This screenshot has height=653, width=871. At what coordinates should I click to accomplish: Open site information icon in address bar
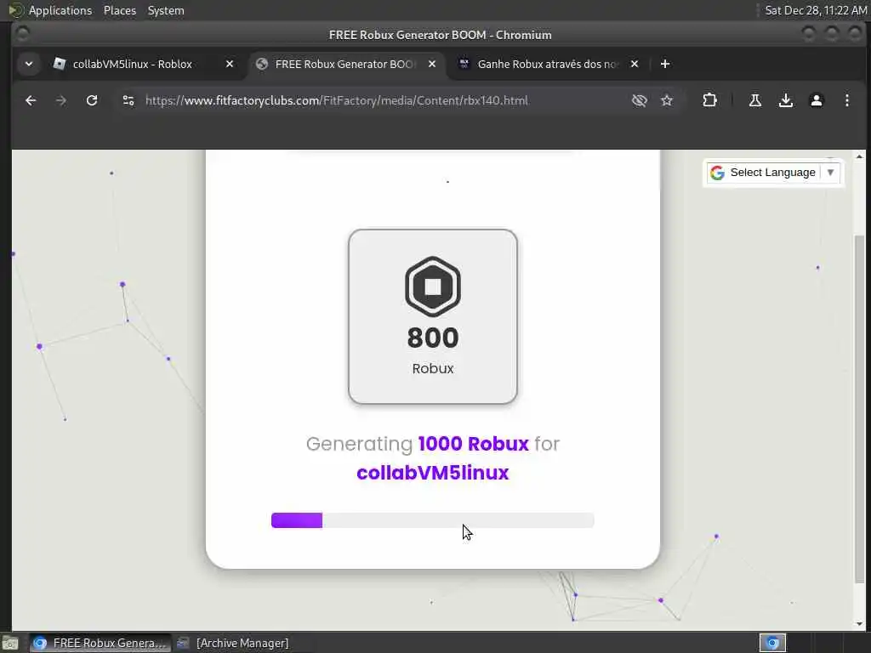click(128, 100)
